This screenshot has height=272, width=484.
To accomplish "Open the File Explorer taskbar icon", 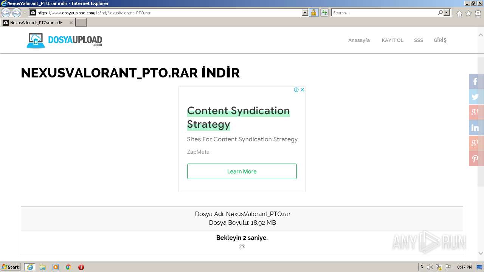I will click(x=43, y=267).
